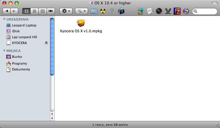Go forward using the right arrow button

point(14,11)
